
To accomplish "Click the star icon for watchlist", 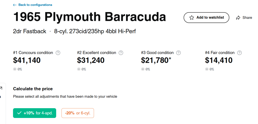I will coord(192,18).
